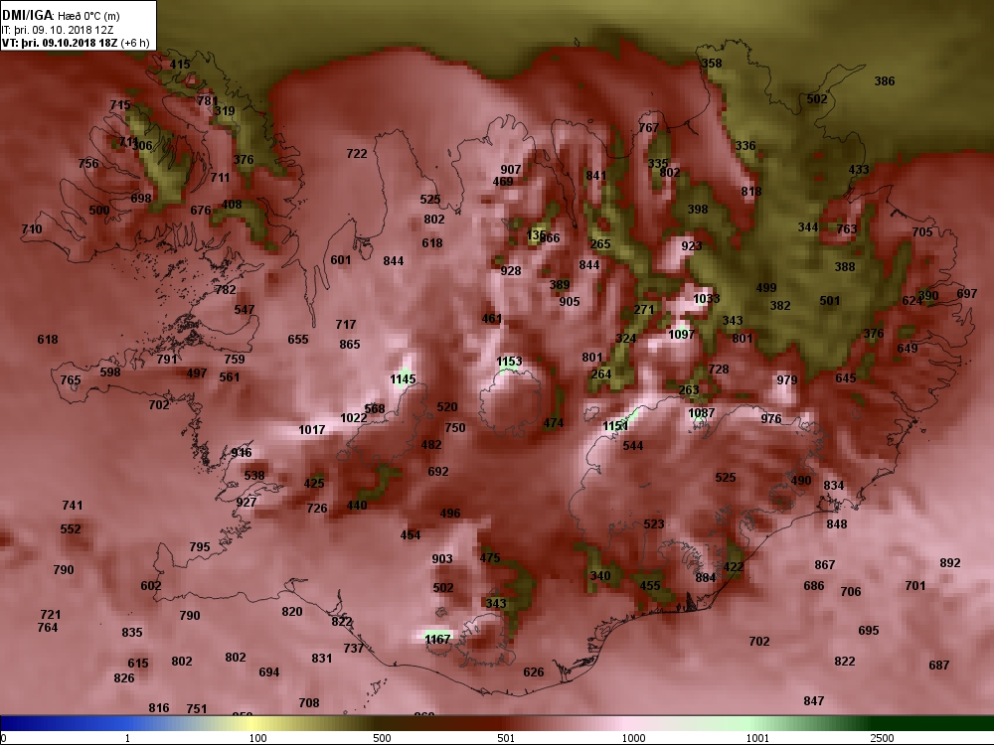Click the map value '1033'
Screen dimensions: 994x745
pyautogui.click(x=706, y=298)
